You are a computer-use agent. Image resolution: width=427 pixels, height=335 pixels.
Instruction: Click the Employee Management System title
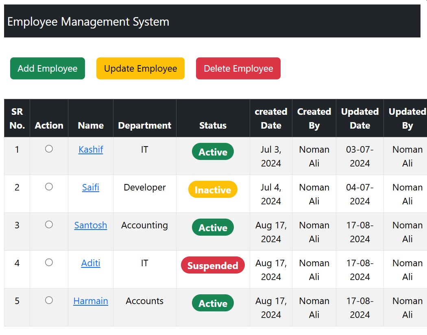click(x=88, y=22)
